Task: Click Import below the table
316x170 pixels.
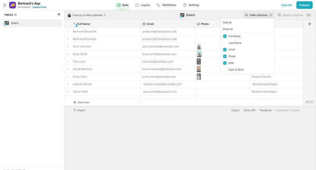Action: [x=79, y=110]
